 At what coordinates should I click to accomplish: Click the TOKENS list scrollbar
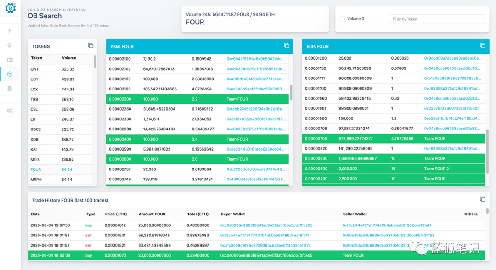95,62
